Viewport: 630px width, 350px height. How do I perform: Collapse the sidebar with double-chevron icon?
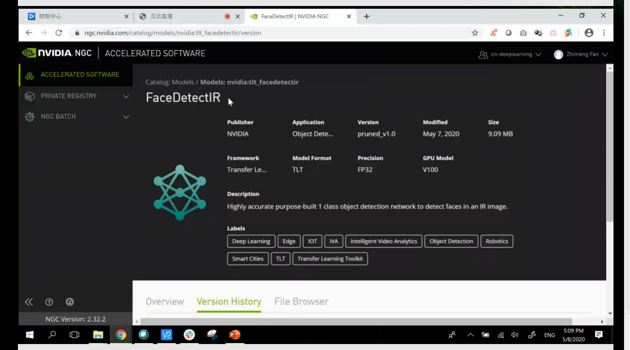click(x=29, y=302)
